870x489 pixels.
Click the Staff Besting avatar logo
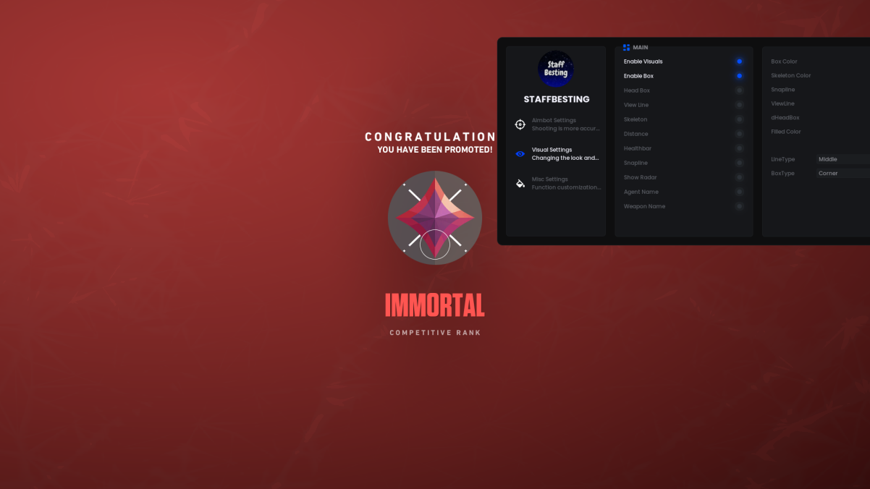556,69
